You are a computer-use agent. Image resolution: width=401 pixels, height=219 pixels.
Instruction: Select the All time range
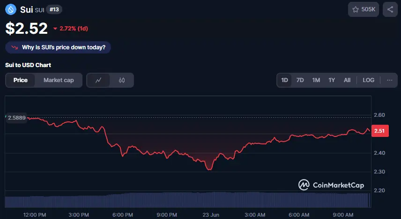(347, 80)
